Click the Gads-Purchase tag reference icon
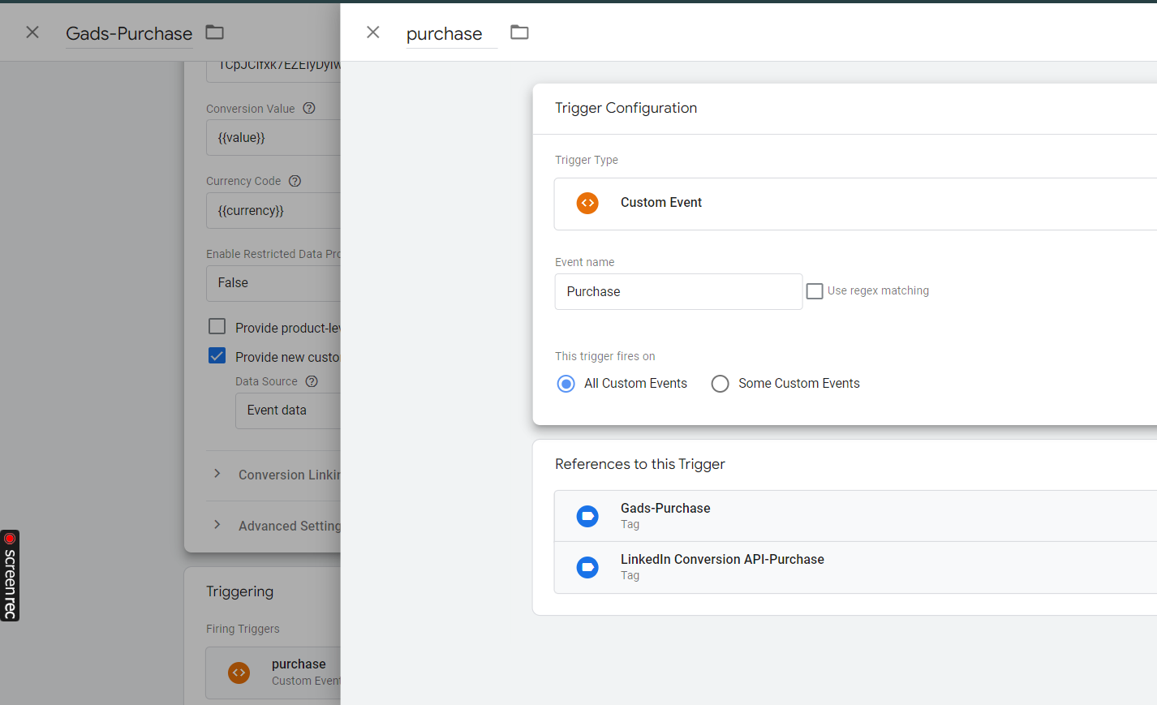 (587, 516)
